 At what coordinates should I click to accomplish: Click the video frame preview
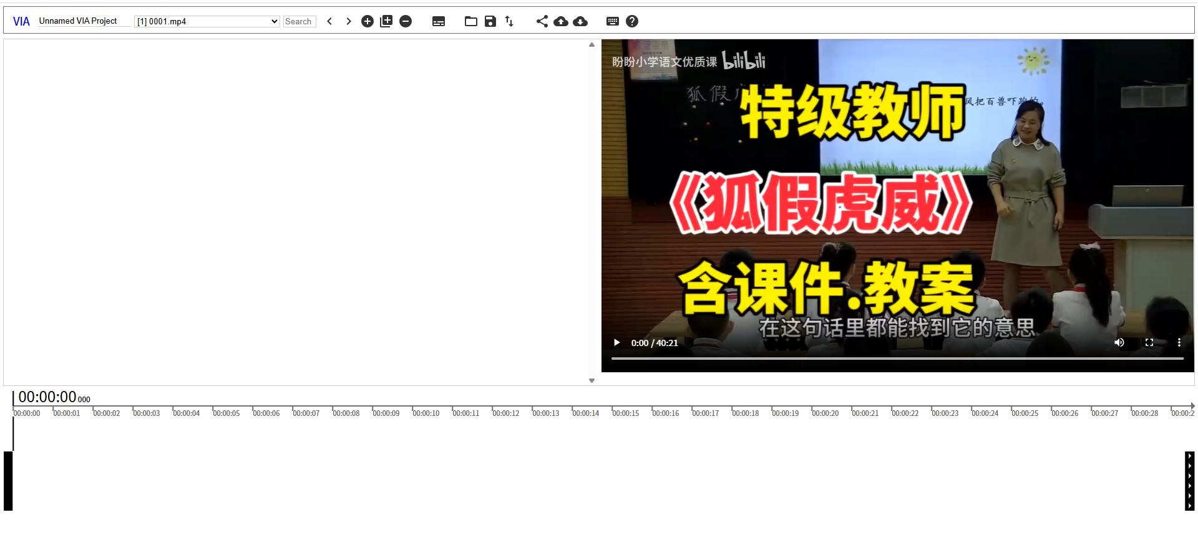[x=897, y=205]
